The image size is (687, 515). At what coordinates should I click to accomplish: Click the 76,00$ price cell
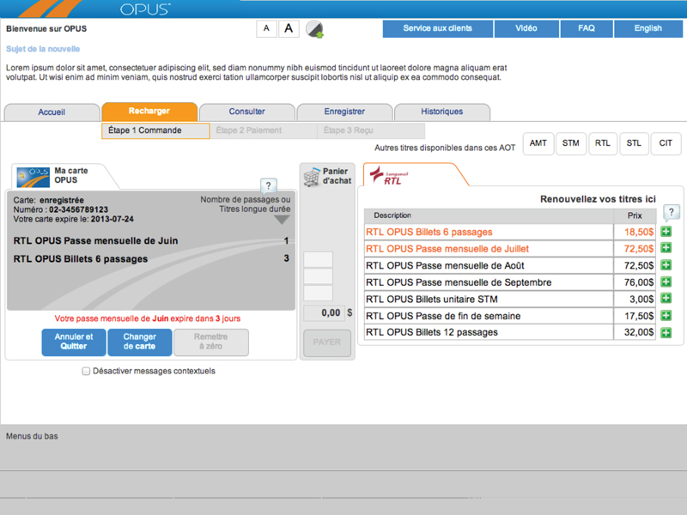coord(635,282)
